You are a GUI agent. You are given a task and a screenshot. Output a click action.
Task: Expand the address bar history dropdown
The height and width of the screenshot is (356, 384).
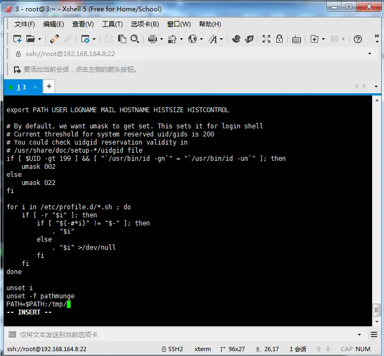point(369,53)
